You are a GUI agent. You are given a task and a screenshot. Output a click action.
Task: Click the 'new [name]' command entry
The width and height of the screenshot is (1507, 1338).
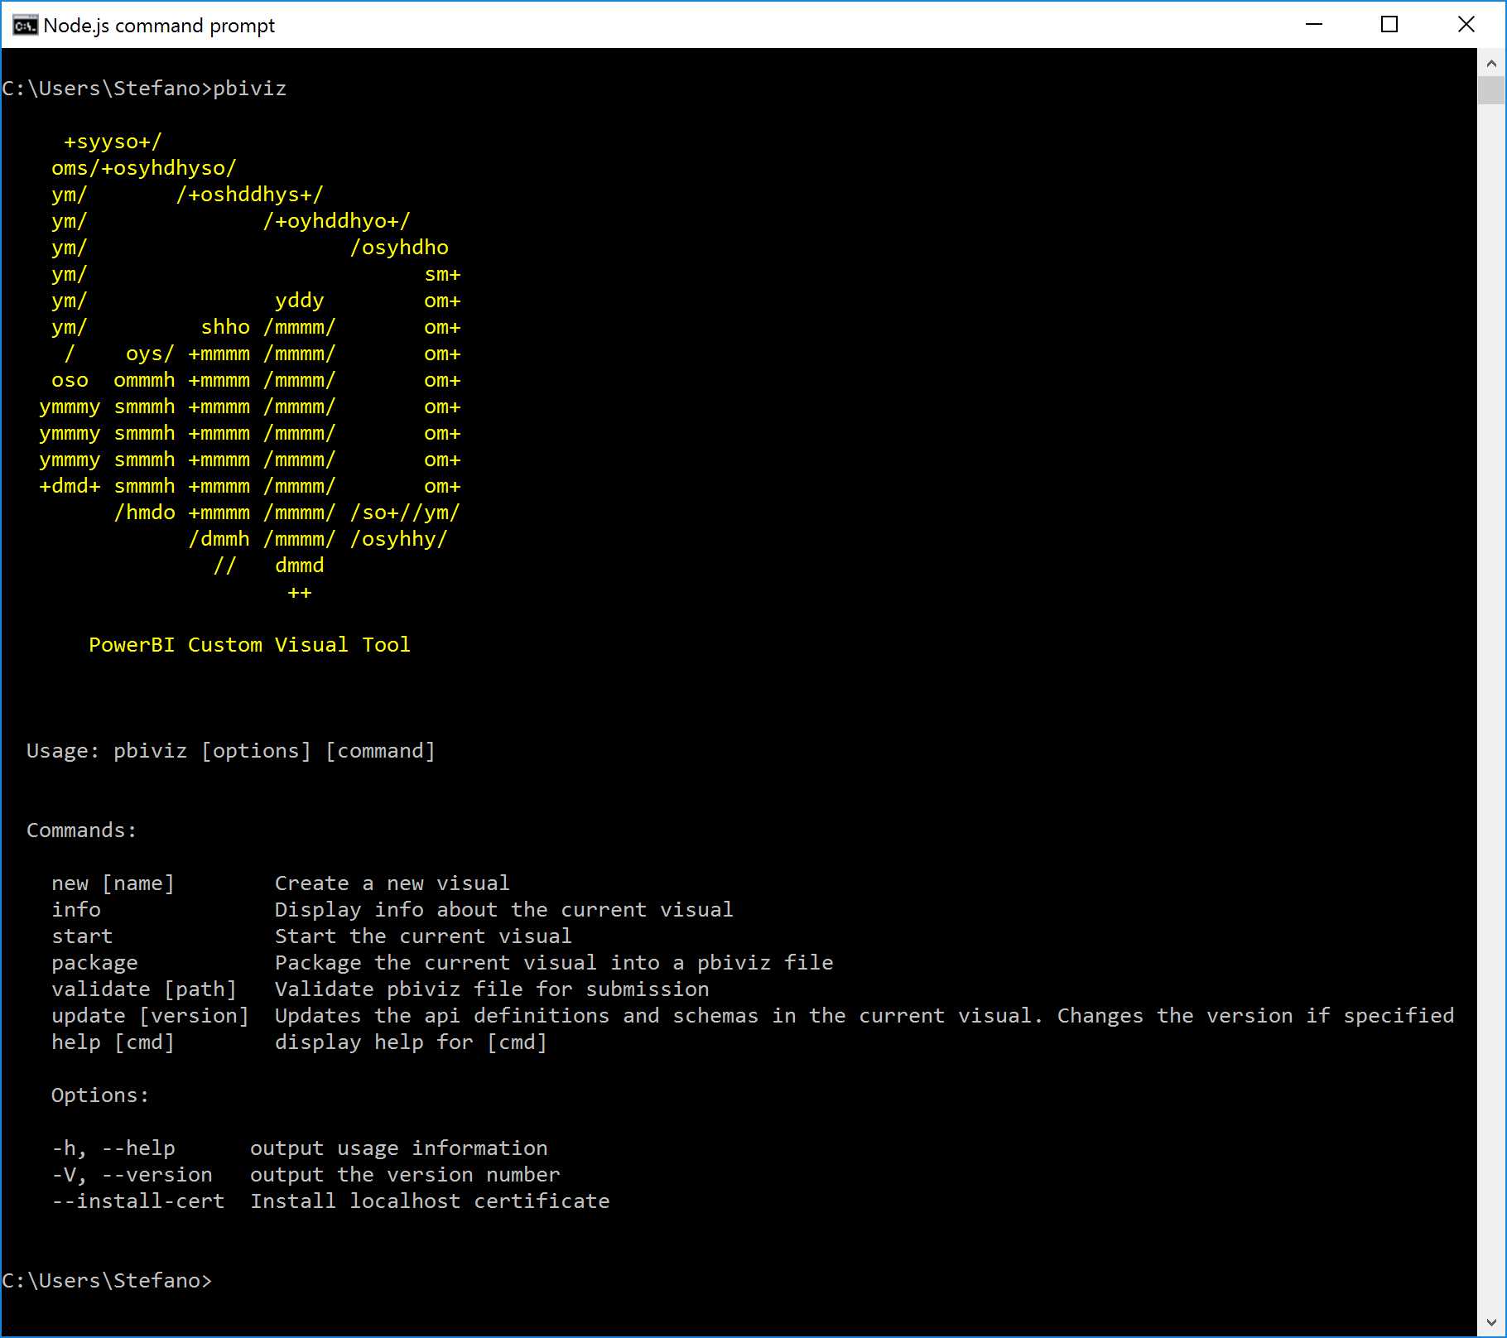pos(113,883)
